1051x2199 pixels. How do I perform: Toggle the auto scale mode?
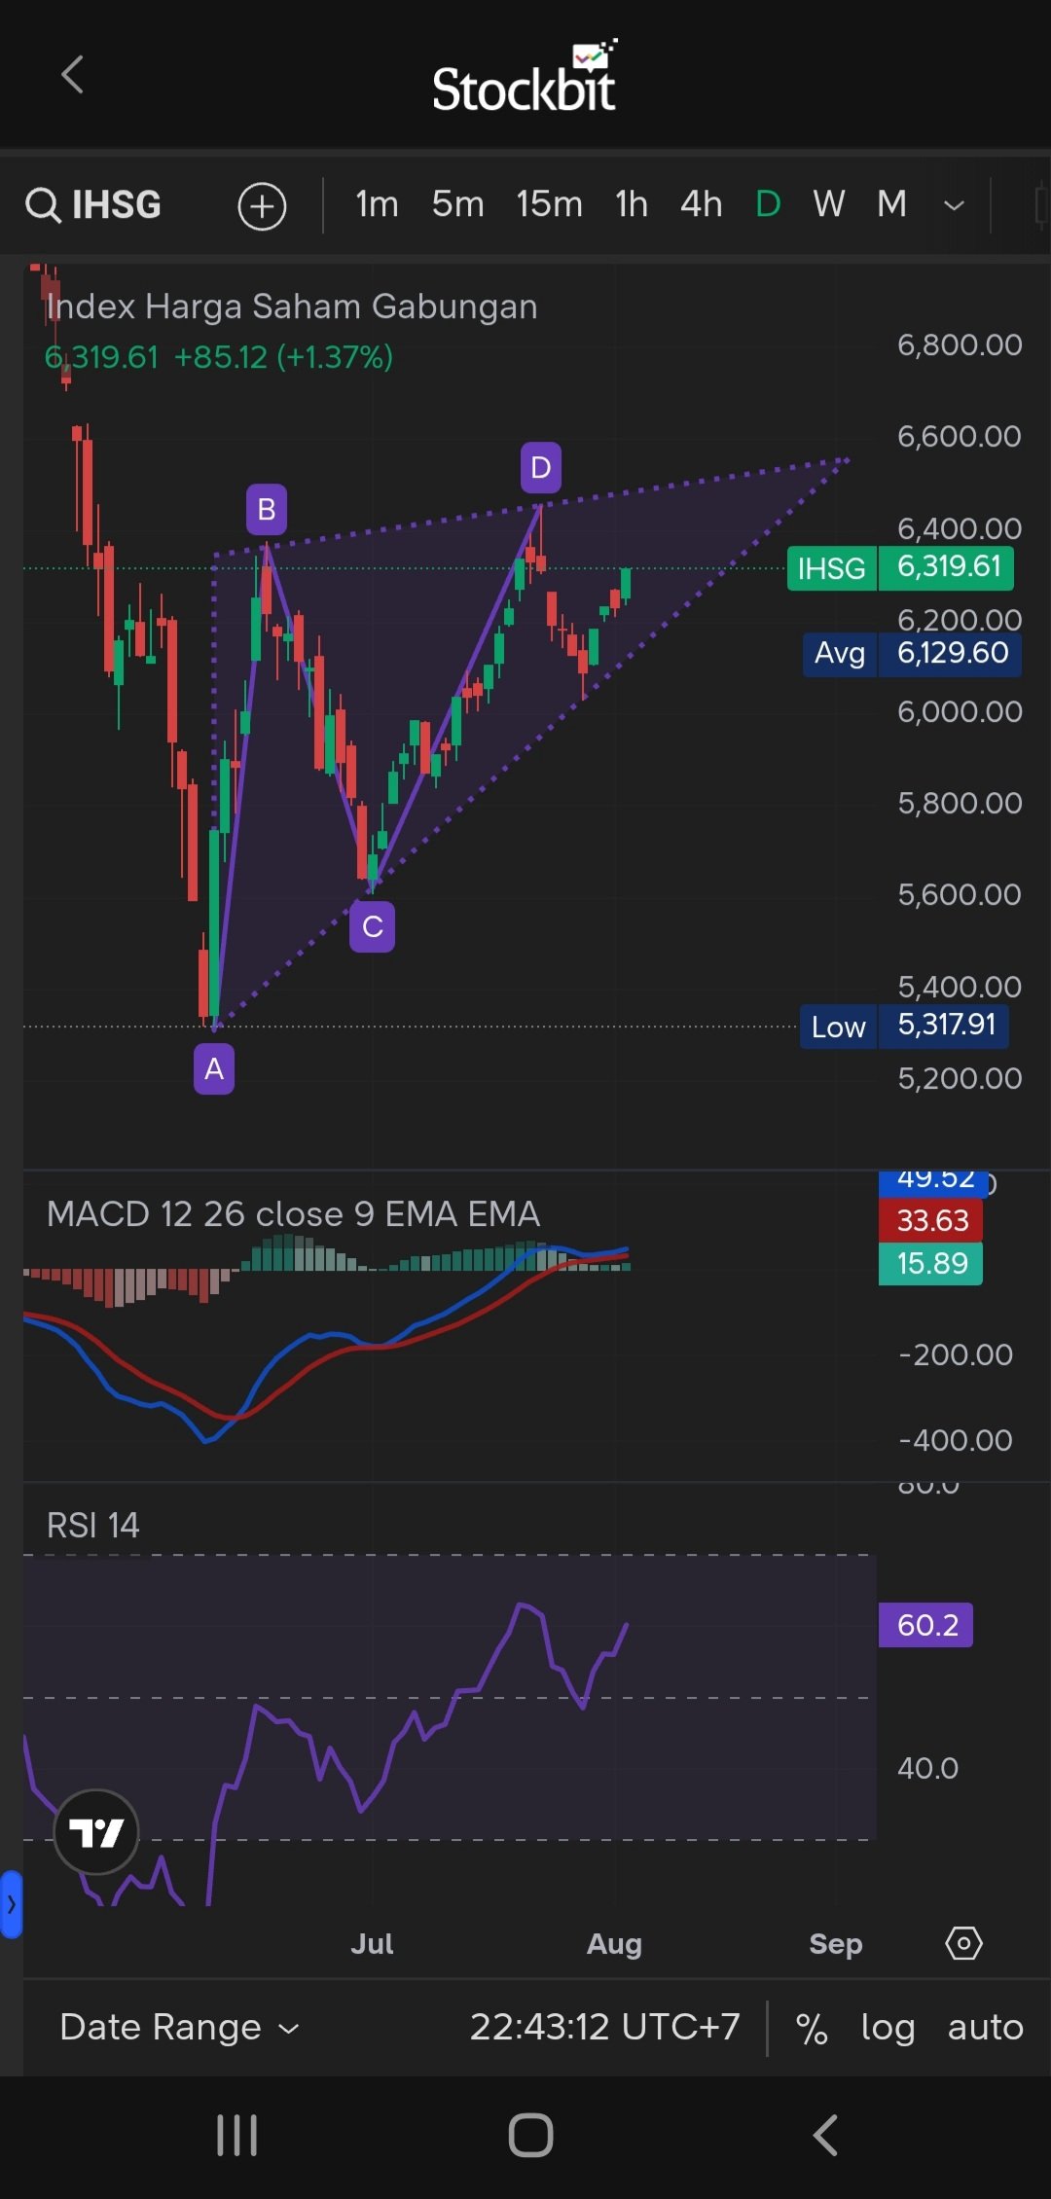click(985, 2028)
